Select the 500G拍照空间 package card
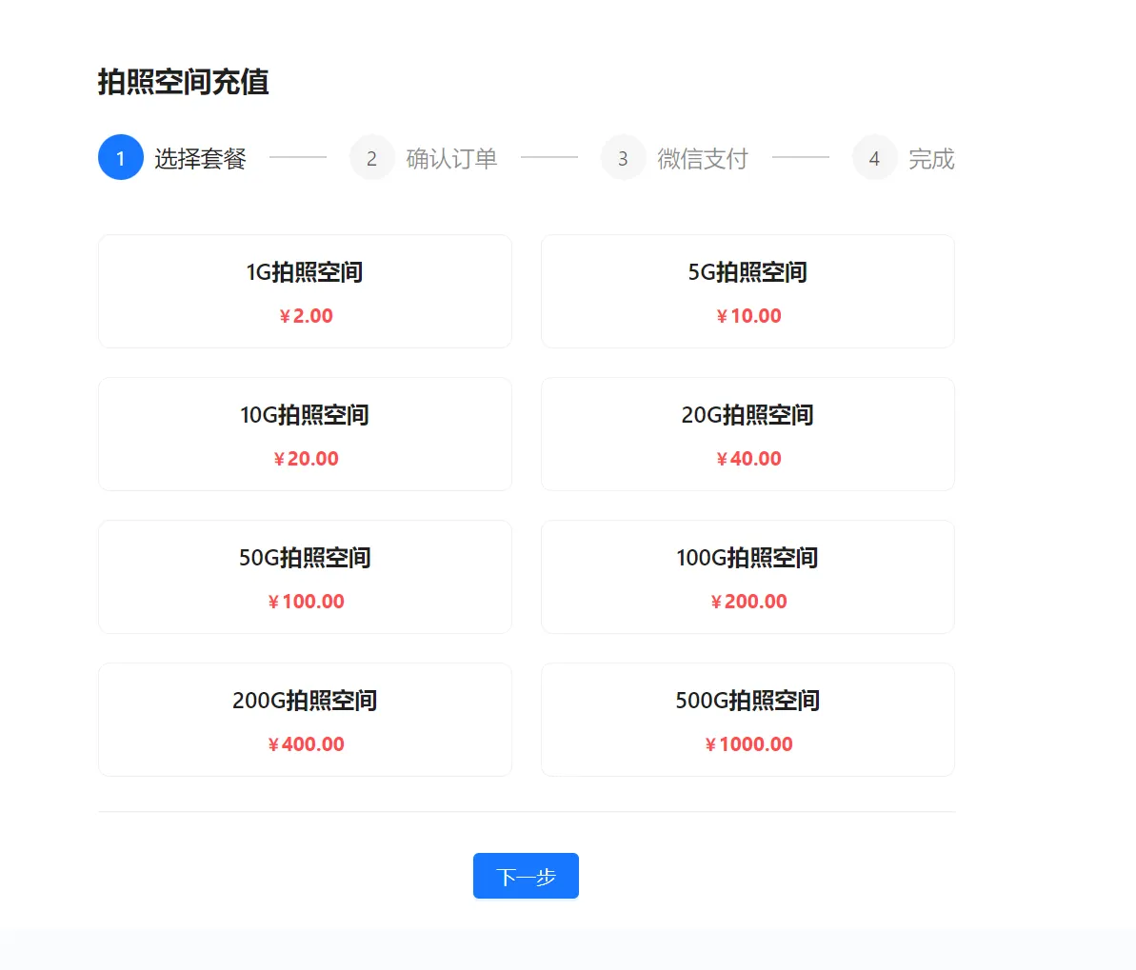Screen dimensions: 1136x970 pyautogui.click(x=747, y=720)
